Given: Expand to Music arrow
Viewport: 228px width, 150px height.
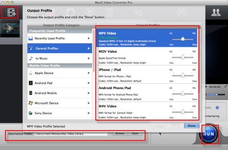Looking at the screenshot, I should point(89,58).
